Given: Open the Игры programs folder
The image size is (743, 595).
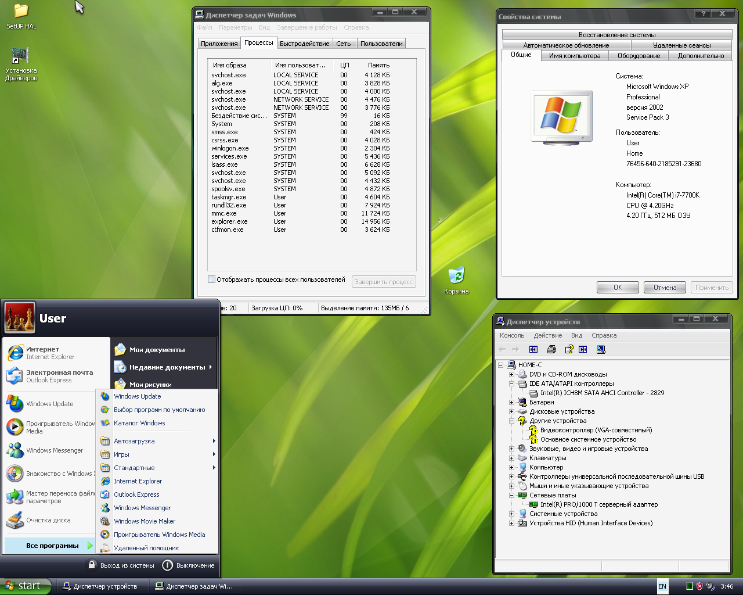Looking at the screenshot, I should (x=157, y=454).
